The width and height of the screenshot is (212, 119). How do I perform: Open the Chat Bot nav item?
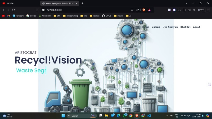click(185, 27)
